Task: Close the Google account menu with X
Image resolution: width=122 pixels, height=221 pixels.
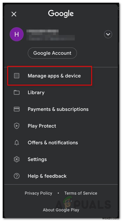Action: coord(14,14)
